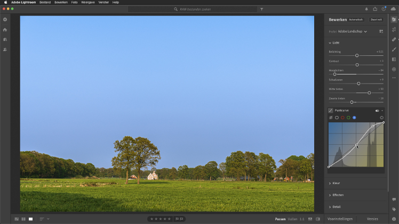Viewport: 399px width, 224px height.
Task: Open the Weergave menu
Action: tap(88, 2)
